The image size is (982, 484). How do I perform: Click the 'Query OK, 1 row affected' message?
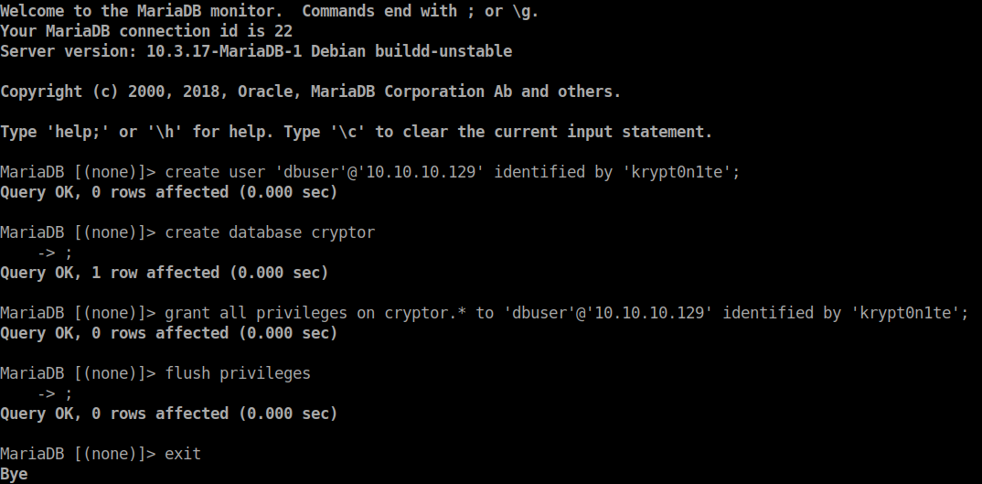165,273
